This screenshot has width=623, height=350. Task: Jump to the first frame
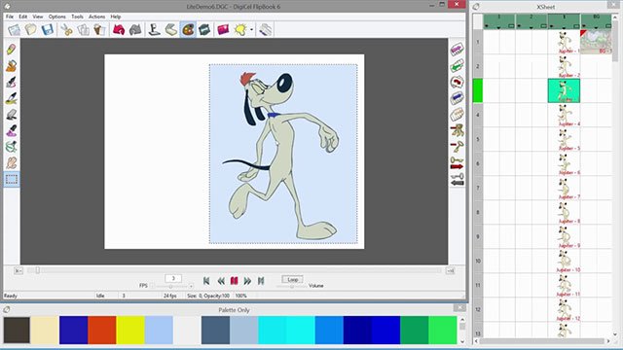pos(206,281)
